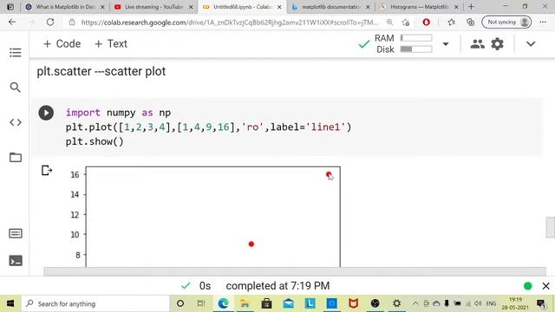Switch to What is Matplotlib browser tab
The height and width of the screenshot is (312, 555).
click(x=66, y=7)
